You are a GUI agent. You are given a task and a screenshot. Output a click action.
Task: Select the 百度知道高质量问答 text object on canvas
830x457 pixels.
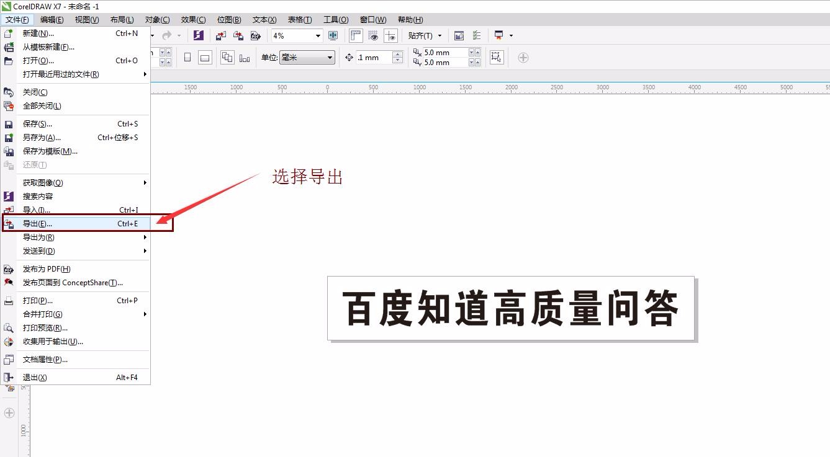tap(510, 308)
